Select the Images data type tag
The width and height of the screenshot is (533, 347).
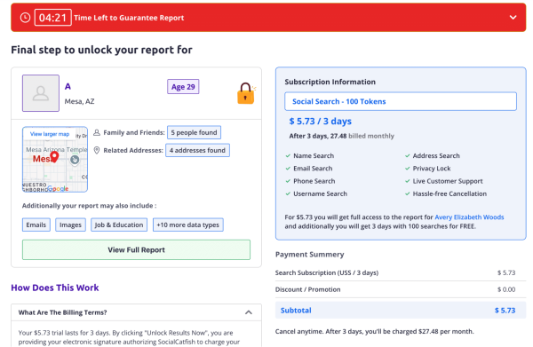coord(70,225)
